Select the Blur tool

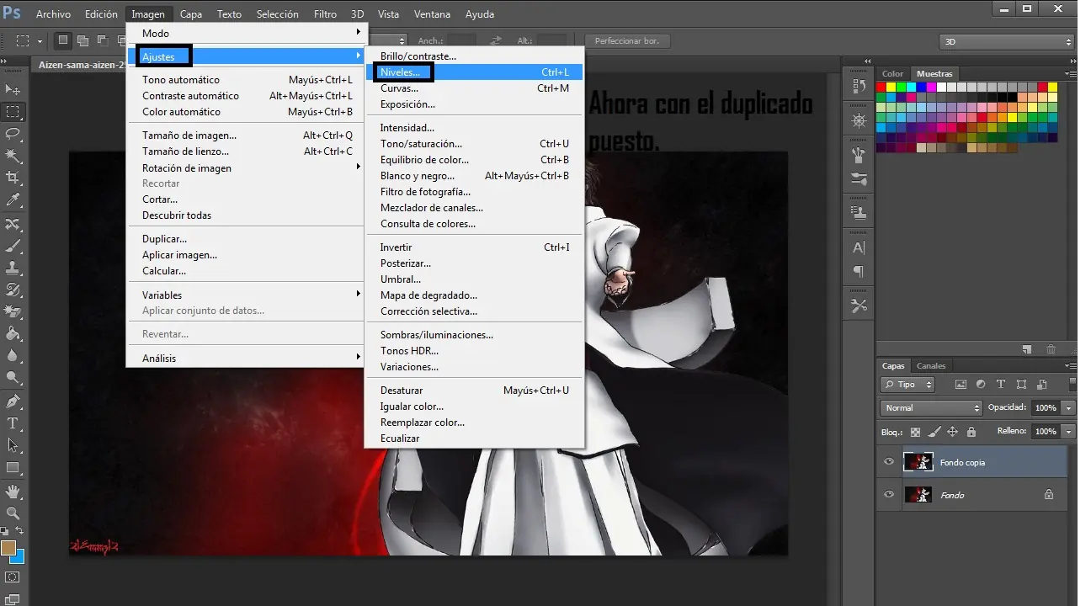[x=13, y=356]
